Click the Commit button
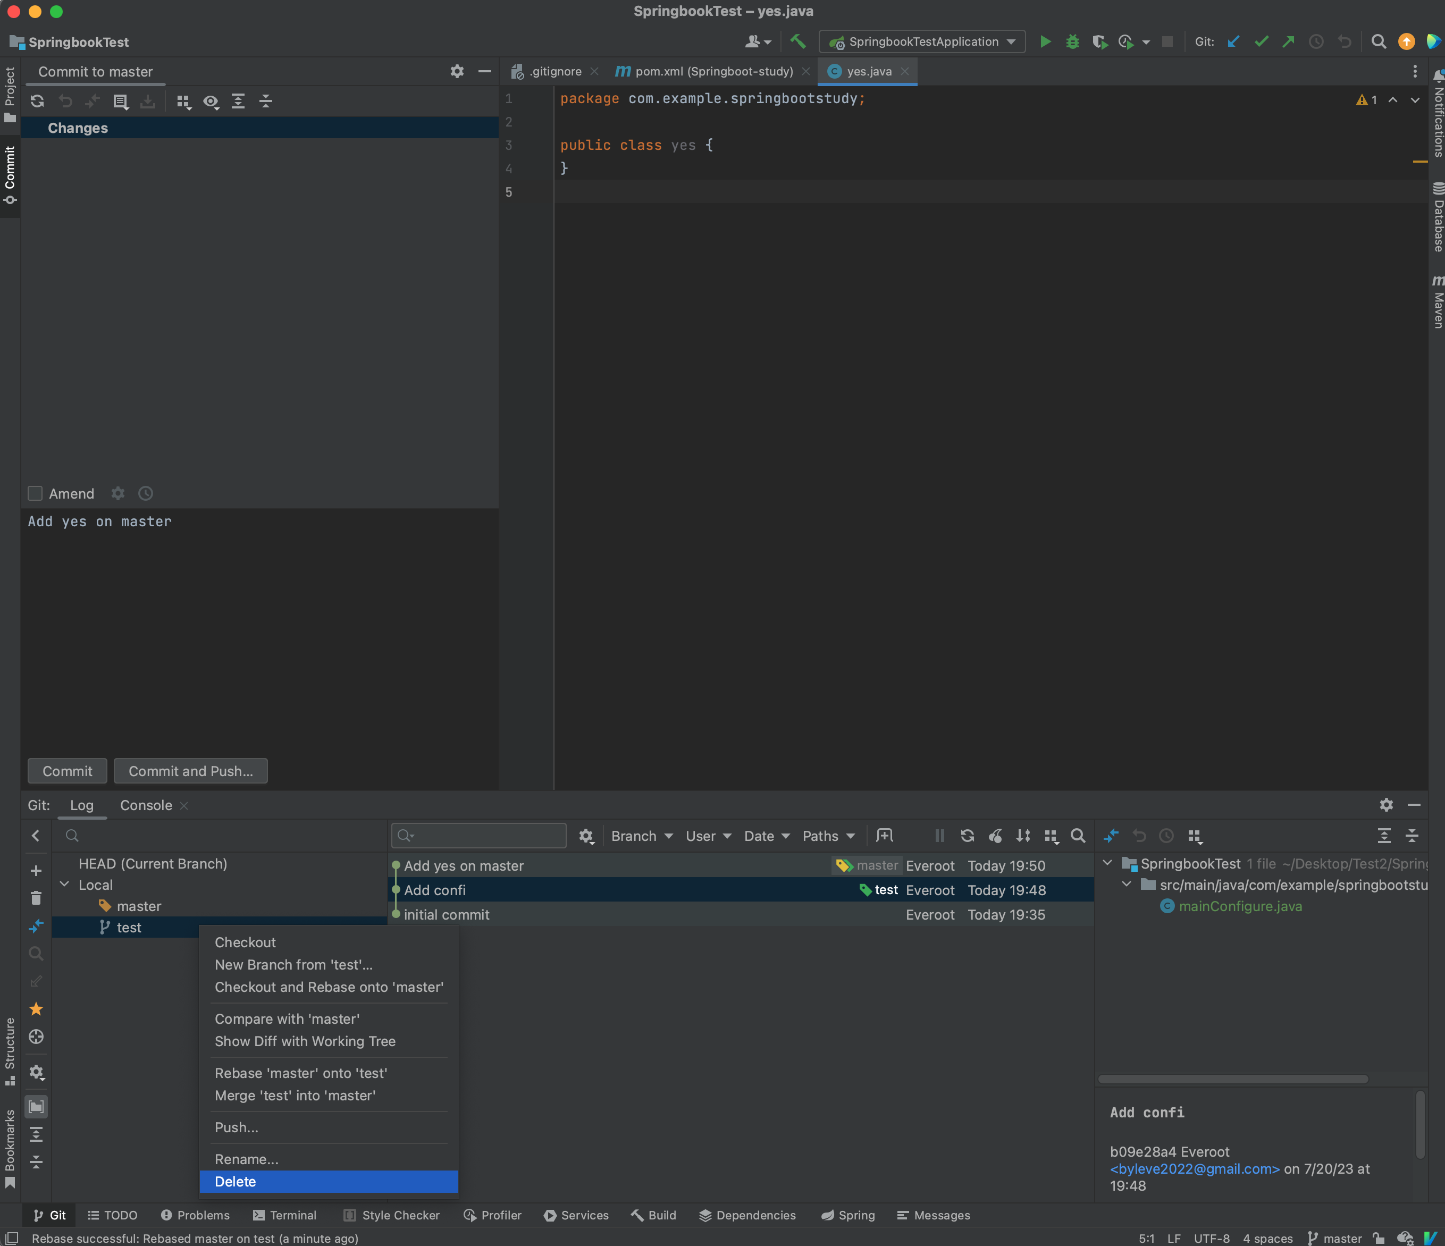Viewport: 1445px width, 1246px height. point(67,770)
